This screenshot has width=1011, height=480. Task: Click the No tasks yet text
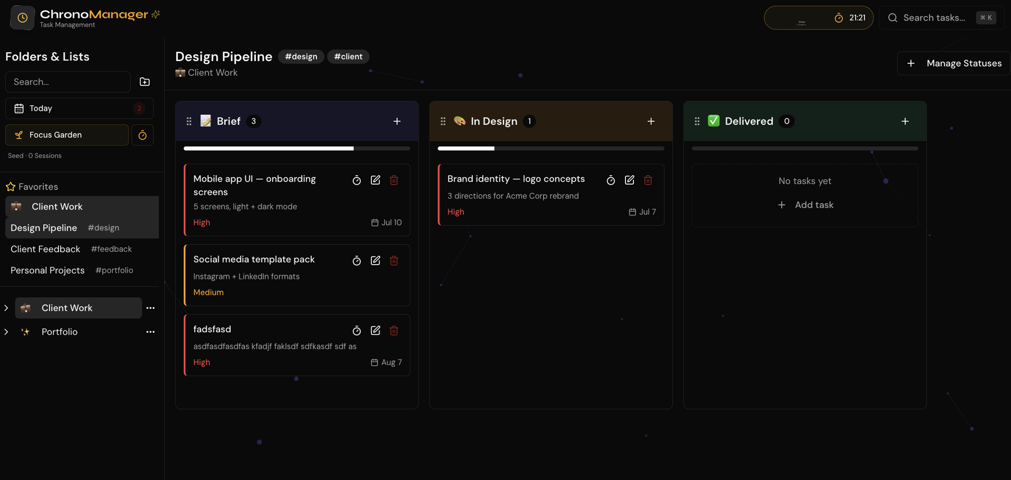point(805,181)
